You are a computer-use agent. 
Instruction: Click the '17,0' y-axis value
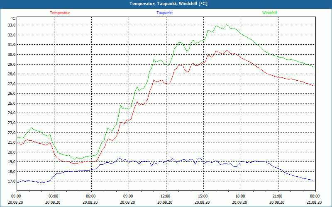pos(12,181)
